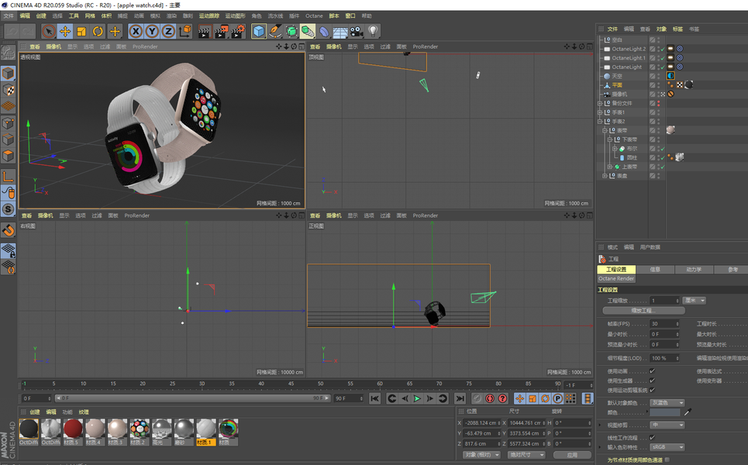
Task: Jump to the timeline start
Action: coord(375,398)
